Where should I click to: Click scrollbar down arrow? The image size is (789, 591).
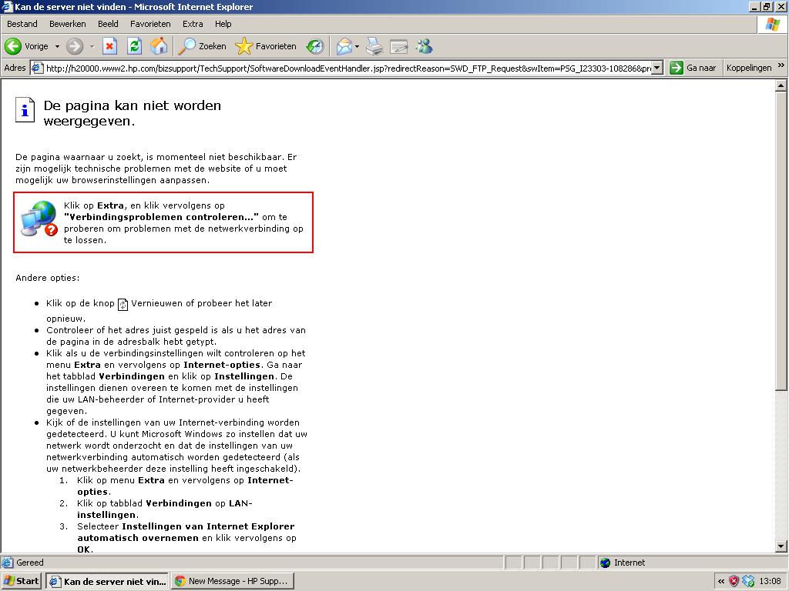tap(781, 546)
